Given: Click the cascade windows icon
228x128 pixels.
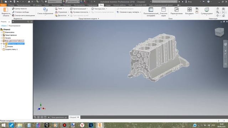Looking at the screenshot, I should coord(197,9).
